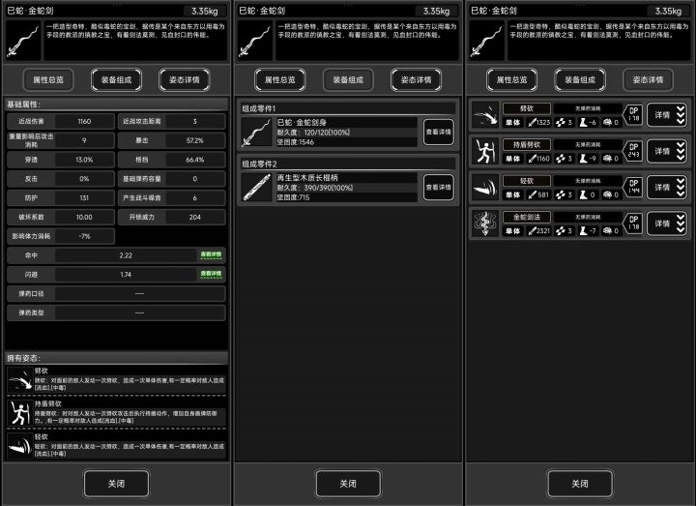
Task: Click 组成零件2 section header
Action: pyautogui.click(x=348, y=164)
